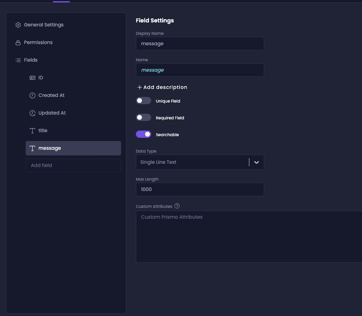Click the Fields list icon
The image size is (362, 316).
coord(18,60)
